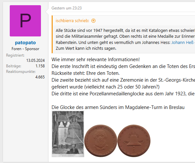This screenshot has width=195, height=163.
Task: Jump to quoted post via up-arrow icon
Action: click(x=94, y=20)
